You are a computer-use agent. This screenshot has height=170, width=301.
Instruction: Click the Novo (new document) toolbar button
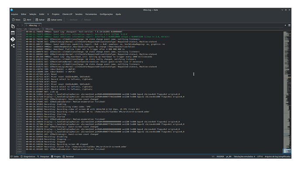coord(16,20)
